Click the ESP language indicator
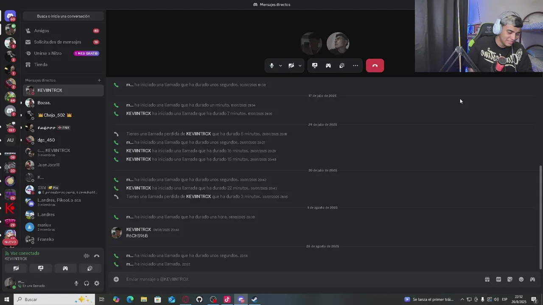 [505, 299]
